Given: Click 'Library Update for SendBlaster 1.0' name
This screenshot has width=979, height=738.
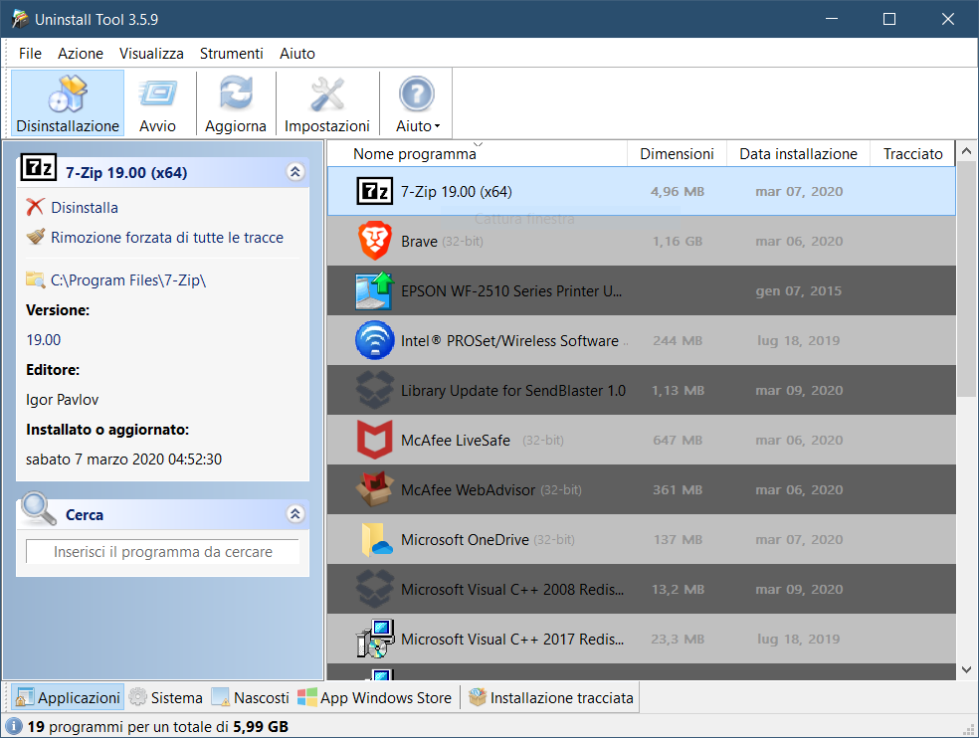Looking at the screenshot, I should [513, 391].
